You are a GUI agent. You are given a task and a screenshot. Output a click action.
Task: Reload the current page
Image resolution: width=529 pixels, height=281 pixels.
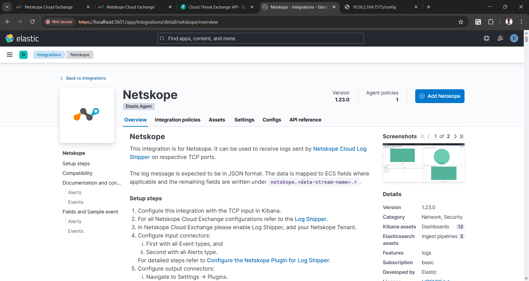[33, 22]
